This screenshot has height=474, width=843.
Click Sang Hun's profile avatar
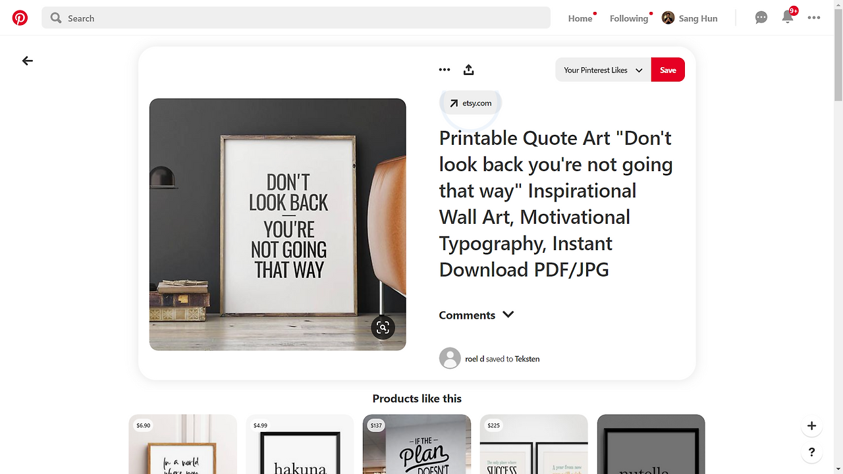point(668,18)
